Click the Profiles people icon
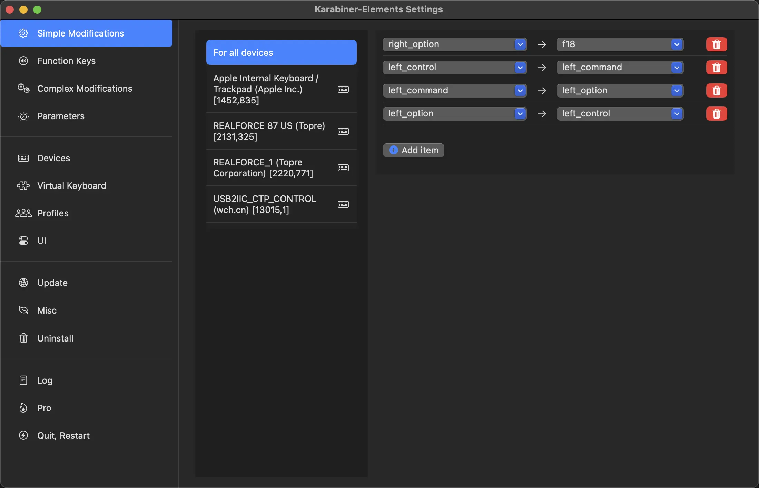Screen dimensions: 759x488 (23, 213)
